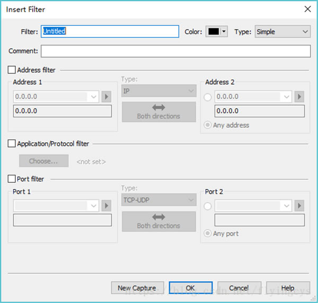
Task: Close the Insert Filter dialog
Action: 307,9
